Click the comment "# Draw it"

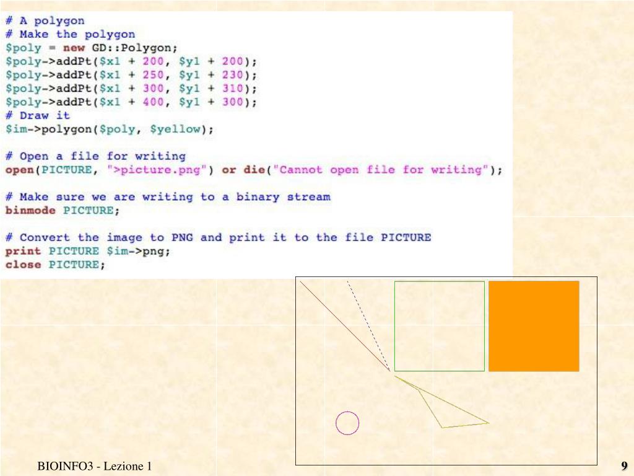click(x=38, y=115)
